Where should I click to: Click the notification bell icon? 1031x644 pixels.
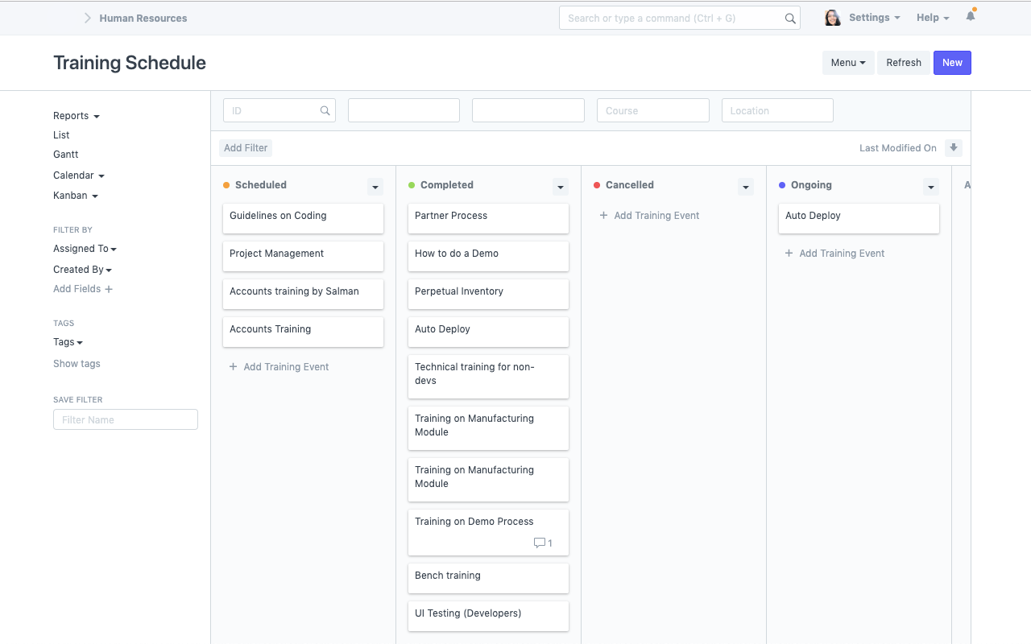(x=971, y=16)
